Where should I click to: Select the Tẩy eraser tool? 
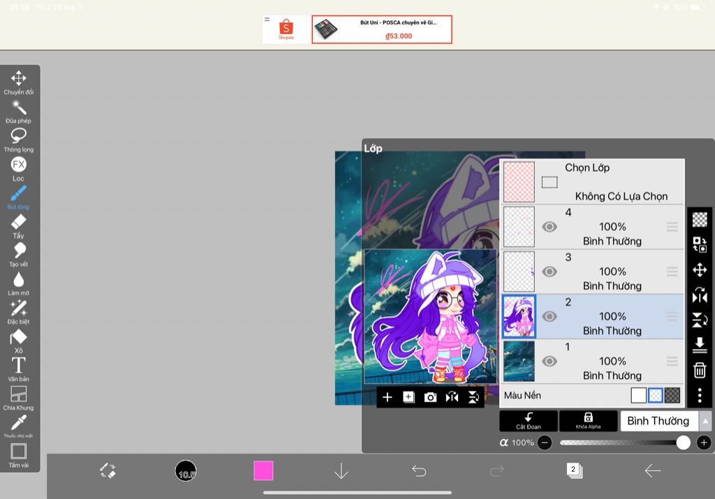[18, 227]
